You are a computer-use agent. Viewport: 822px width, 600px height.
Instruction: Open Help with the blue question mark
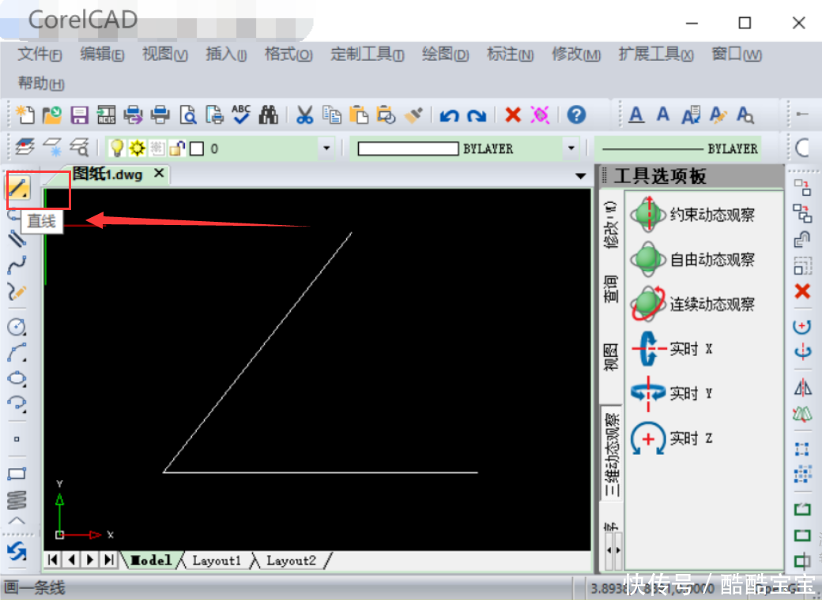pos(577,114)
